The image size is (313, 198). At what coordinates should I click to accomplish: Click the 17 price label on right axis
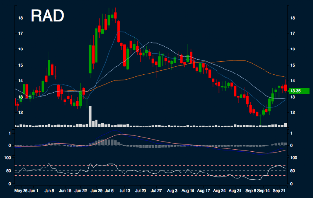[x=292, y=33]
